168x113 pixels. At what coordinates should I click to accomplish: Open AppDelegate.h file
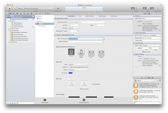coord(18,23)
